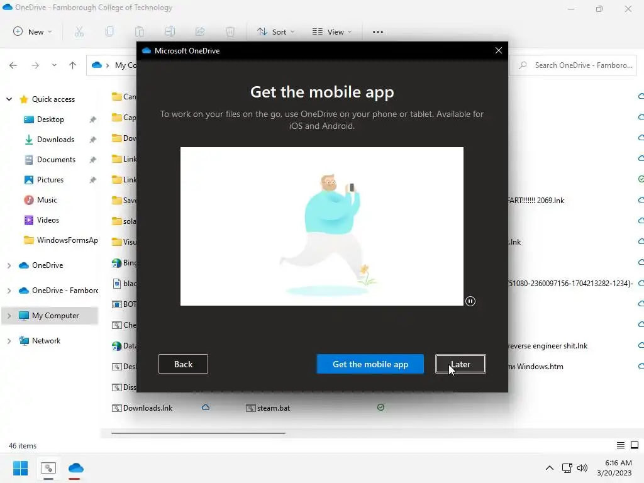Click the OneDrive taskbar icon

tap(76, 468)
